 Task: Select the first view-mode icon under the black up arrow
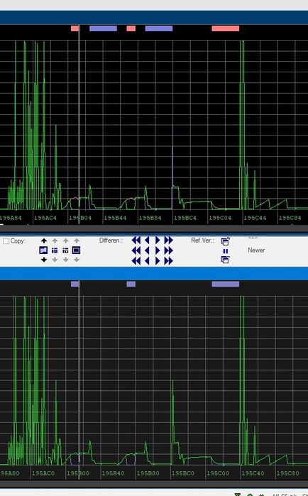(43, 250)
